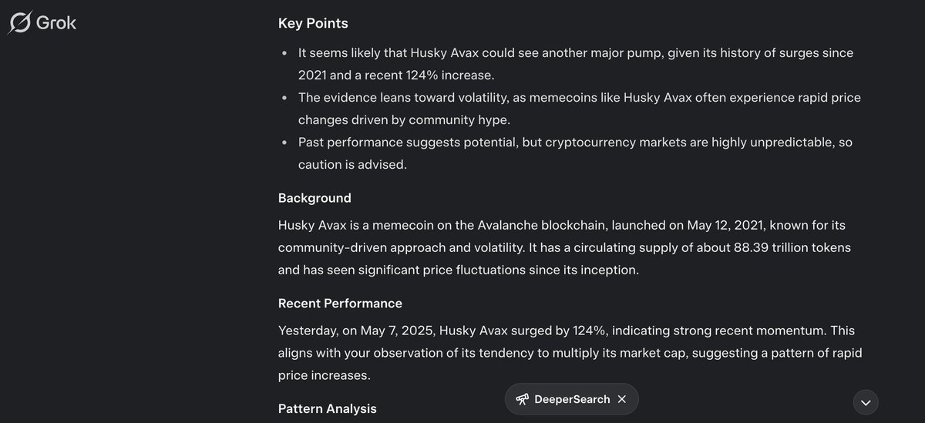
Task: Toggle the DeeperSearch mode chip label
Action: pos(572,399)
